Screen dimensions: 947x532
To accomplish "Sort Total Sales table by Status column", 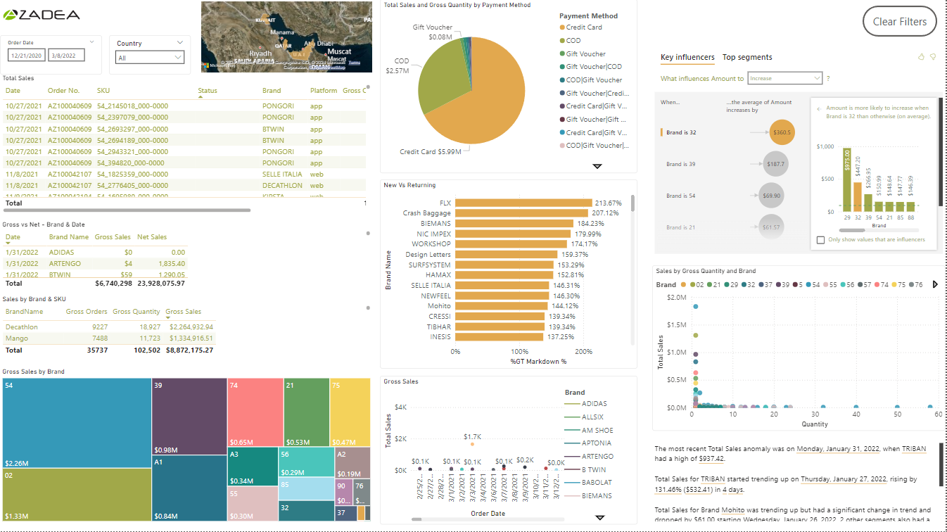I will [x=208, y=91].
